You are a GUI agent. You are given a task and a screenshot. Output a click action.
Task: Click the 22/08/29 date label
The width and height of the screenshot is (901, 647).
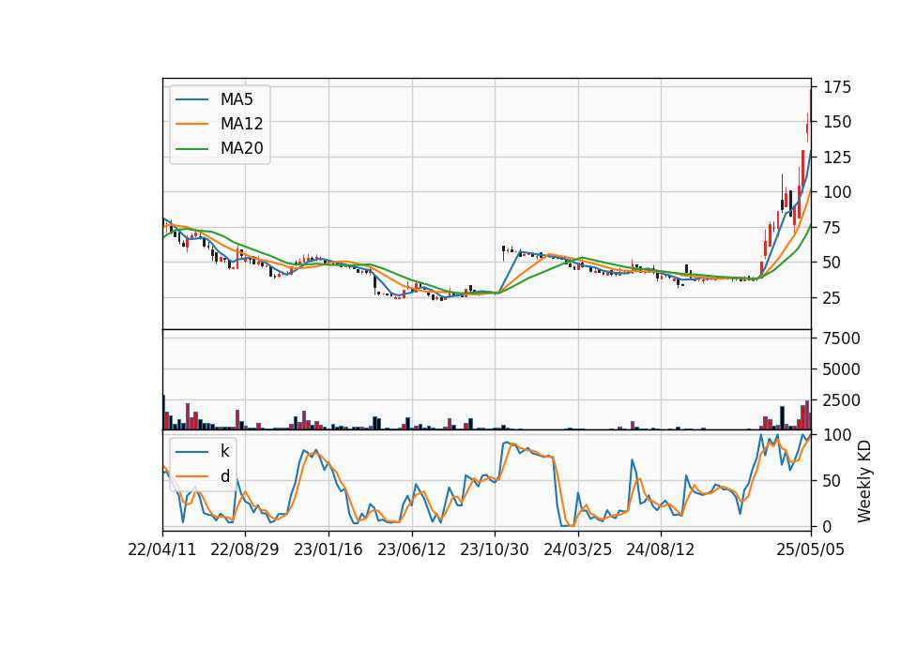245,549
